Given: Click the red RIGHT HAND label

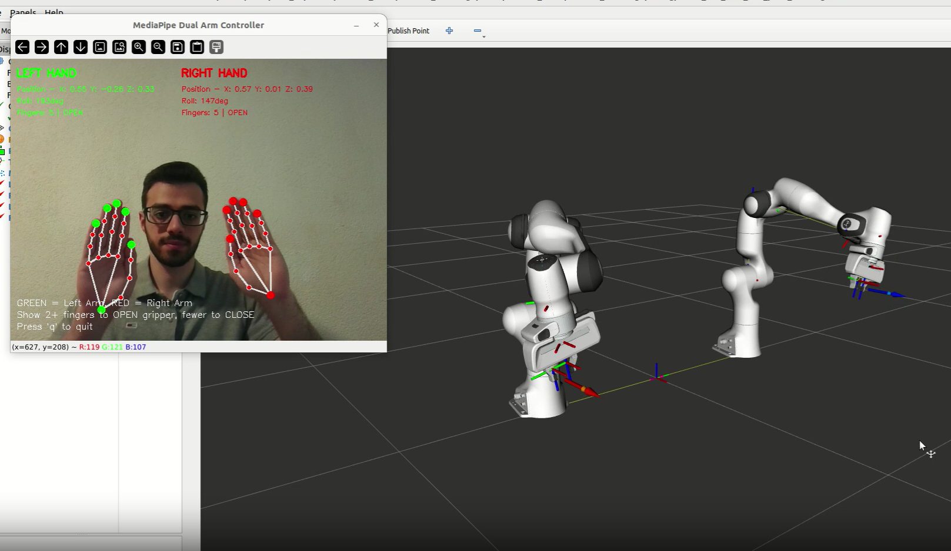Looking at the screenshot, I should (214, 73).
